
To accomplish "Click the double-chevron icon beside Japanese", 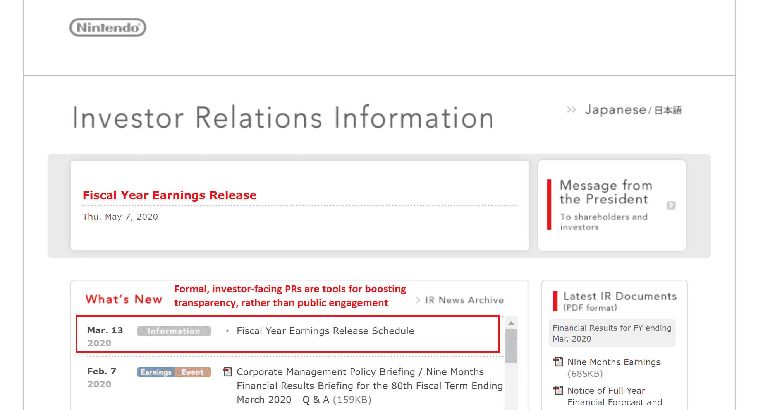I will [x=571, y=109].
